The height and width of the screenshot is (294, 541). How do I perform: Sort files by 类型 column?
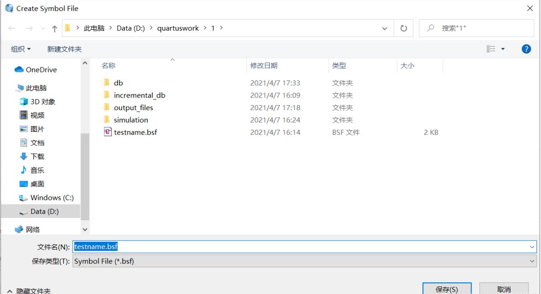pyautogui.click(x=339, y=66)
